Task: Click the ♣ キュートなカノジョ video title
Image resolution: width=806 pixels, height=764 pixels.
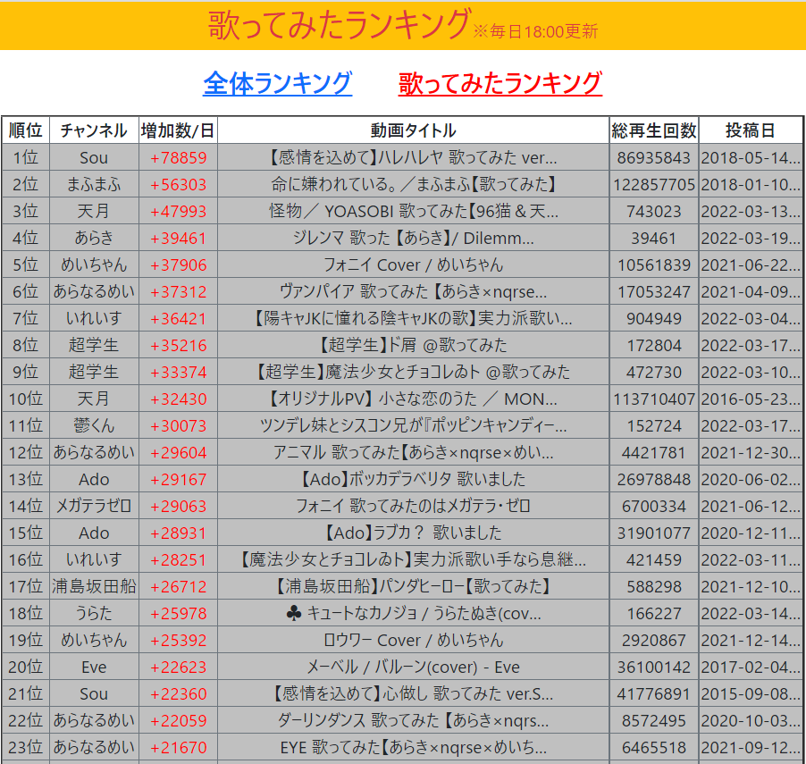Action: point(414,613)
